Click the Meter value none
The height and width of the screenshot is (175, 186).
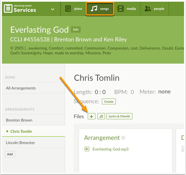tap(165, 92)
